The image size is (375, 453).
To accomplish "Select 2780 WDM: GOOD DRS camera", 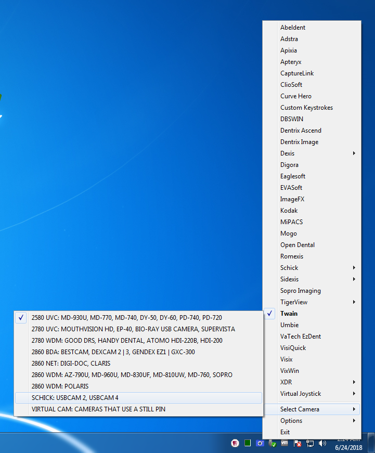I will [x=139, y=340].
